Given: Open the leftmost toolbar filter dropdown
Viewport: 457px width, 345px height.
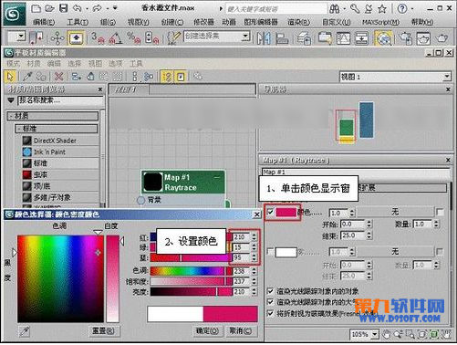Looking at the screenshot, I should pos(21,37).
